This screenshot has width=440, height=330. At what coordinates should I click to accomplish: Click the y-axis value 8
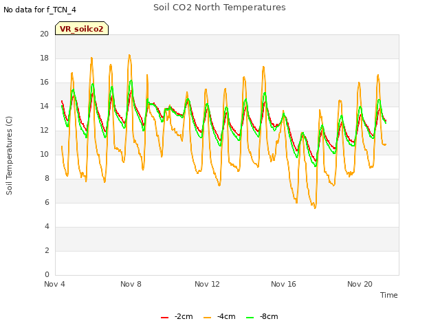pyautogui.click(x=47, y=179)
